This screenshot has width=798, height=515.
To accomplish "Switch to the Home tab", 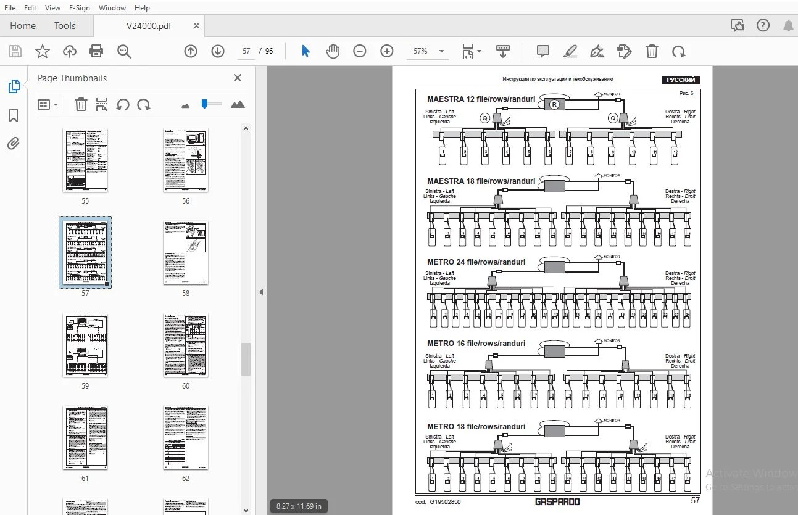I will pos(23,26).
